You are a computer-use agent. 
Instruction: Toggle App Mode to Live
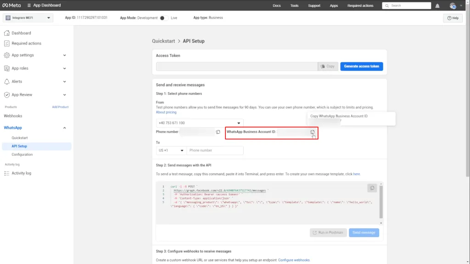[163, 18]
